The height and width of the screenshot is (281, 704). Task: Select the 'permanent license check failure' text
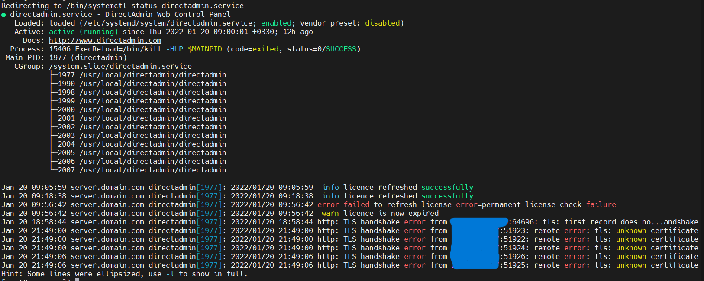(549, 204)
